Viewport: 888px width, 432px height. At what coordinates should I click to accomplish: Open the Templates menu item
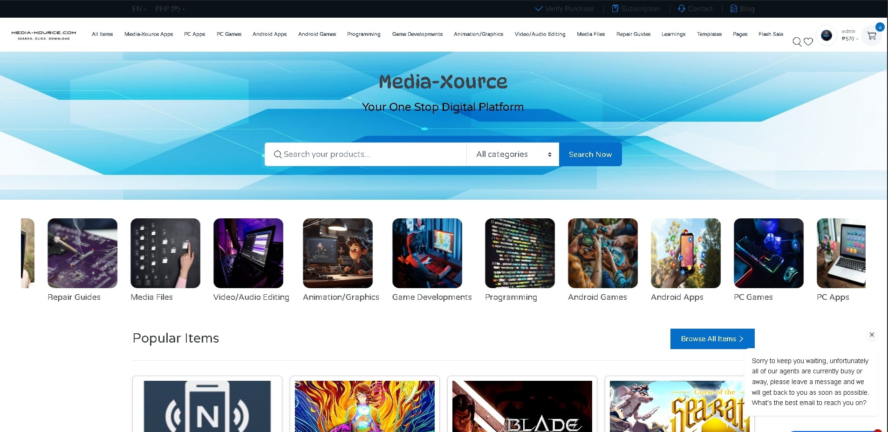coord(709,34)
